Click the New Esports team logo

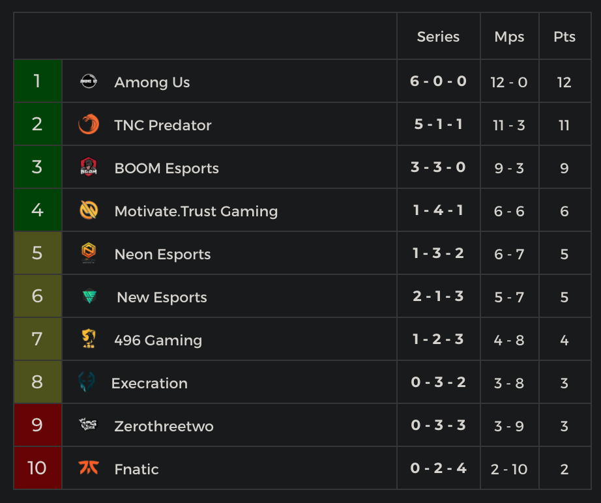(90, 296)
